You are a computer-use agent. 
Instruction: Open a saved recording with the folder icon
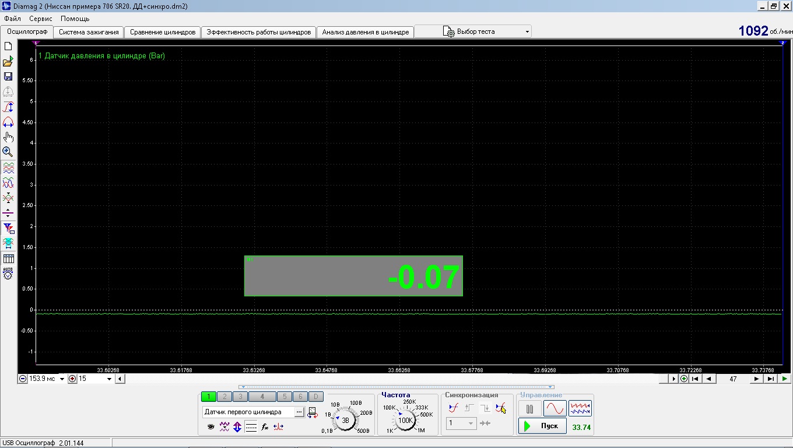point(8,62)
